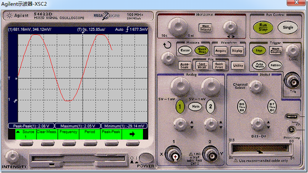Click the digital Channel Select knob
The image size is (308, 173).
pyautogui.click(x=256, y=86)
